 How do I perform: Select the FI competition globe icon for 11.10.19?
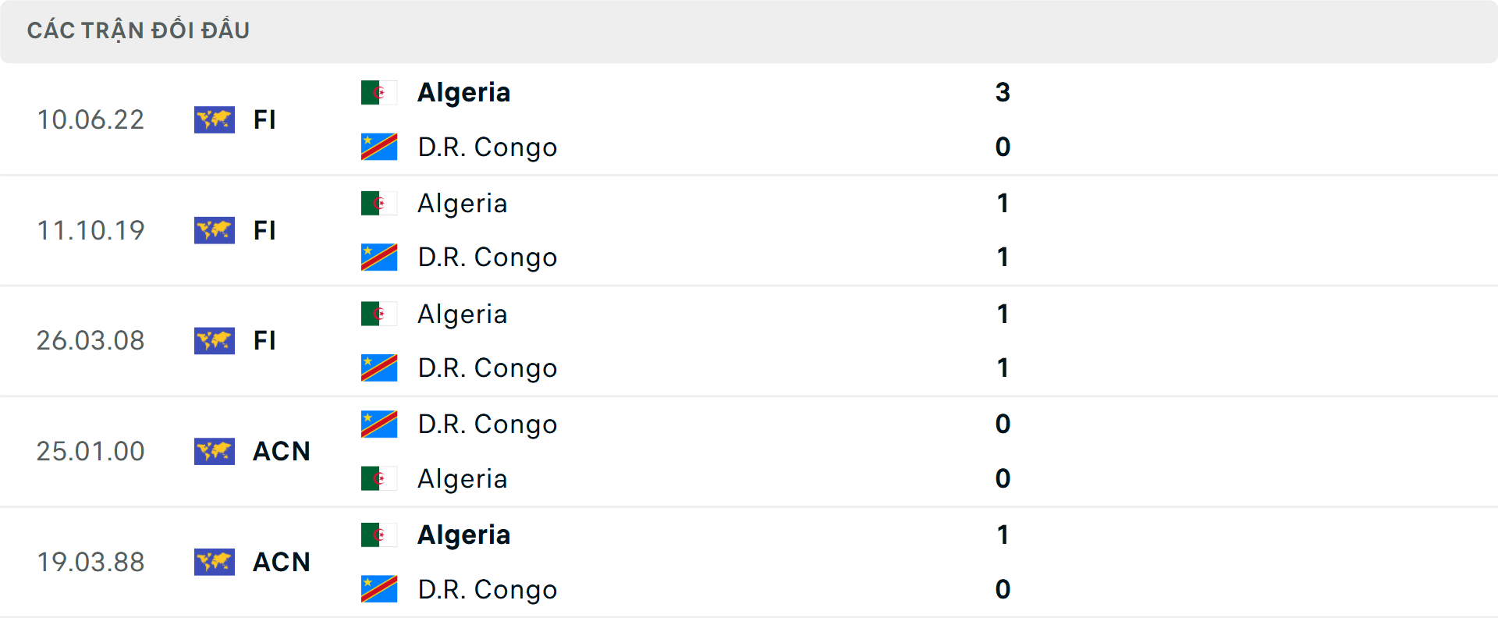click(215, 230)
